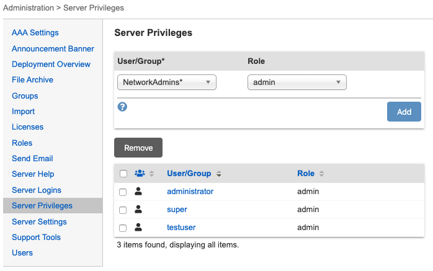The image size is (433, 271).
Task: Navigate to Support Tools in sidebar
Action: tap(36, 237)
